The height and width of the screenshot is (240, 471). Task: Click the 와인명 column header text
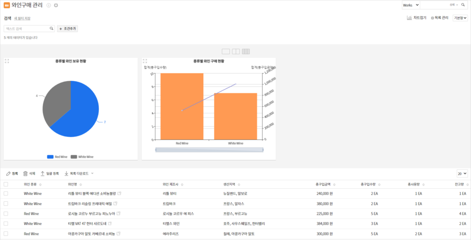click(73, 184)
